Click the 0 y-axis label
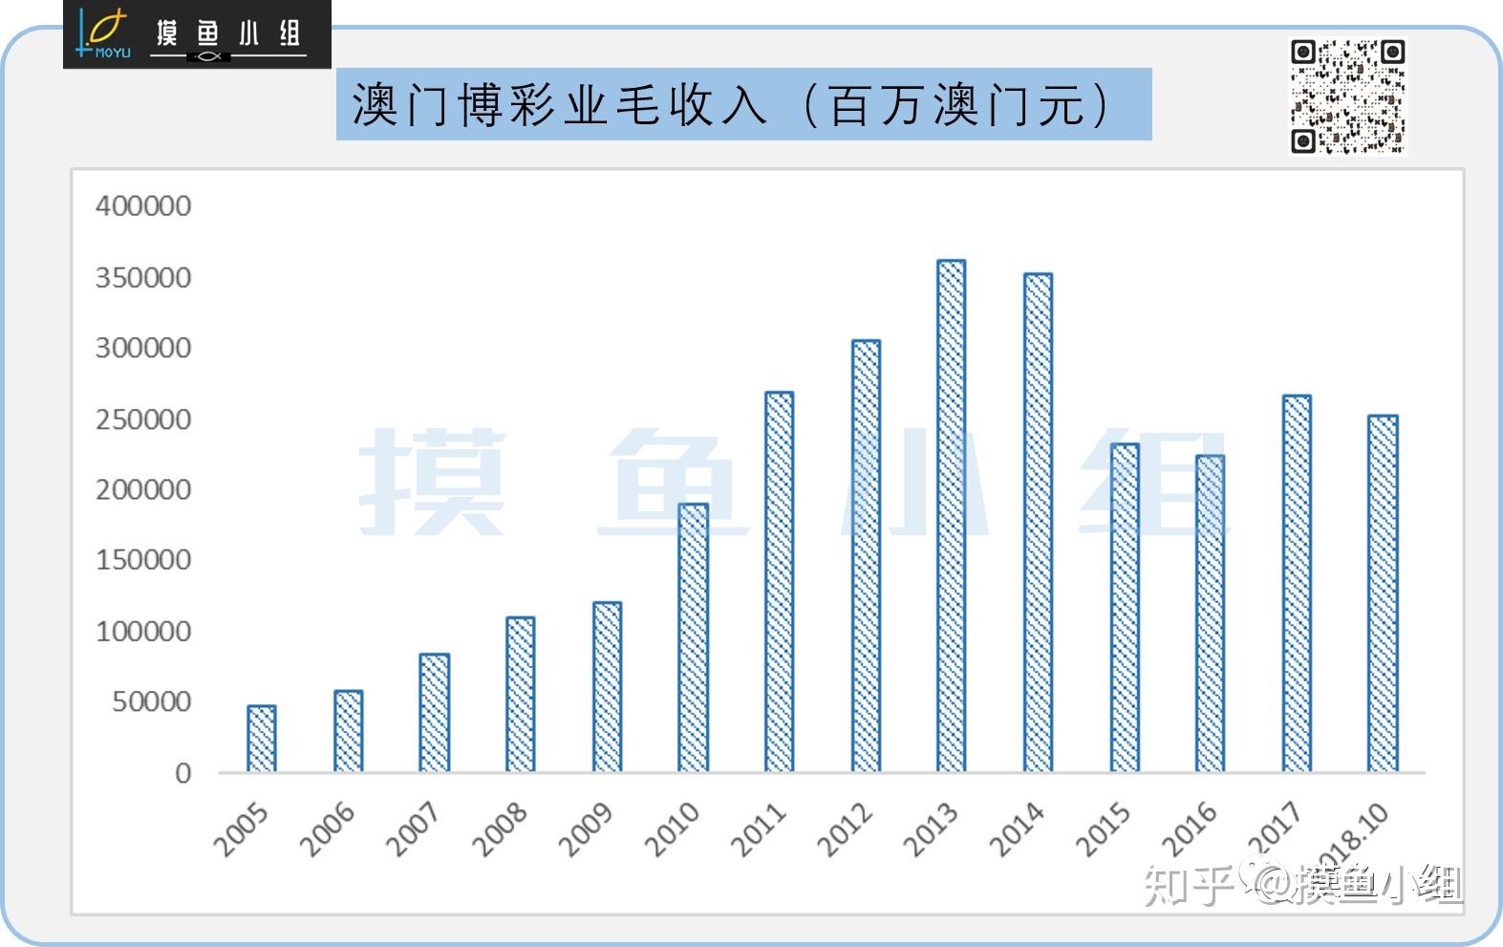Image resolution: width=1503 pixels, height=947 pixels. point(183,773)
